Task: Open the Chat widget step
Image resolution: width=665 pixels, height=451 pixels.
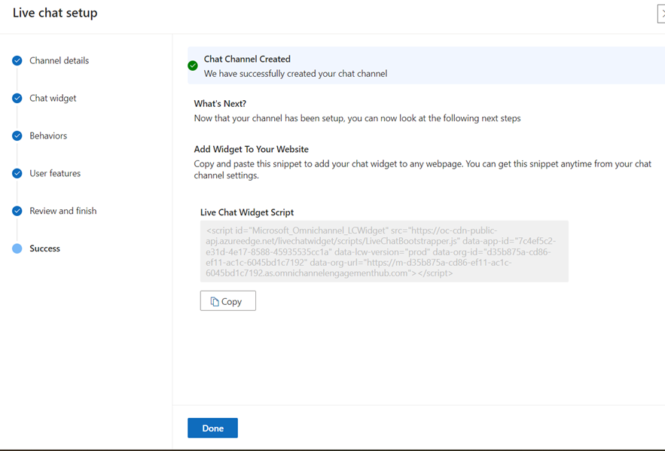Action: (53, 99)
